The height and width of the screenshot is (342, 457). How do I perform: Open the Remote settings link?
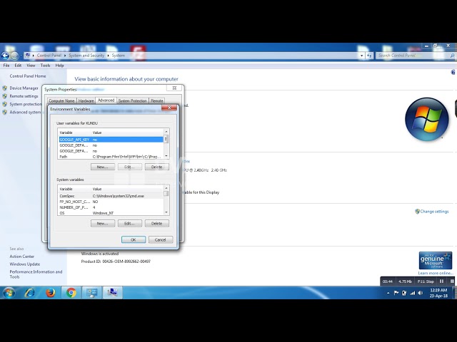tap(24, 96)
